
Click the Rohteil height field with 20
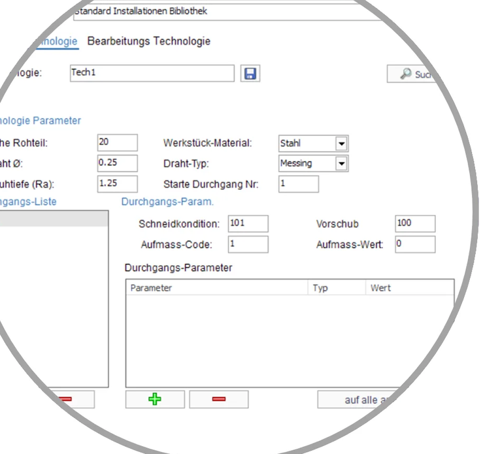click(x=118, y=142)
